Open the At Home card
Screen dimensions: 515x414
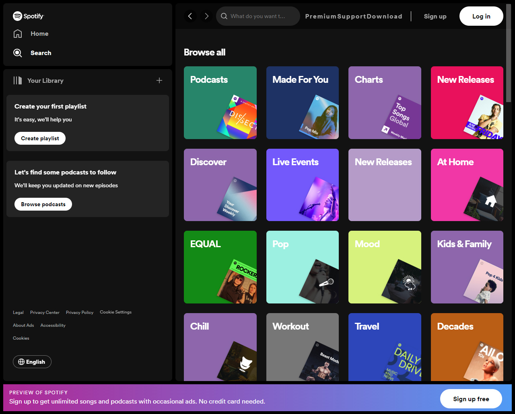(467, 185)
